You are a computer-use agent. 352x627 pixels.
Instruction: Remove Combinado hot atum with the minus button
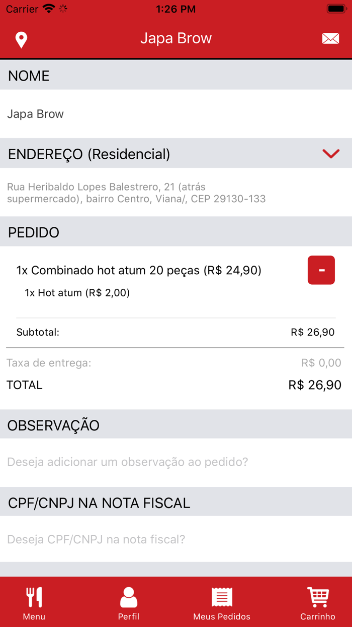(x=321, y=270)
